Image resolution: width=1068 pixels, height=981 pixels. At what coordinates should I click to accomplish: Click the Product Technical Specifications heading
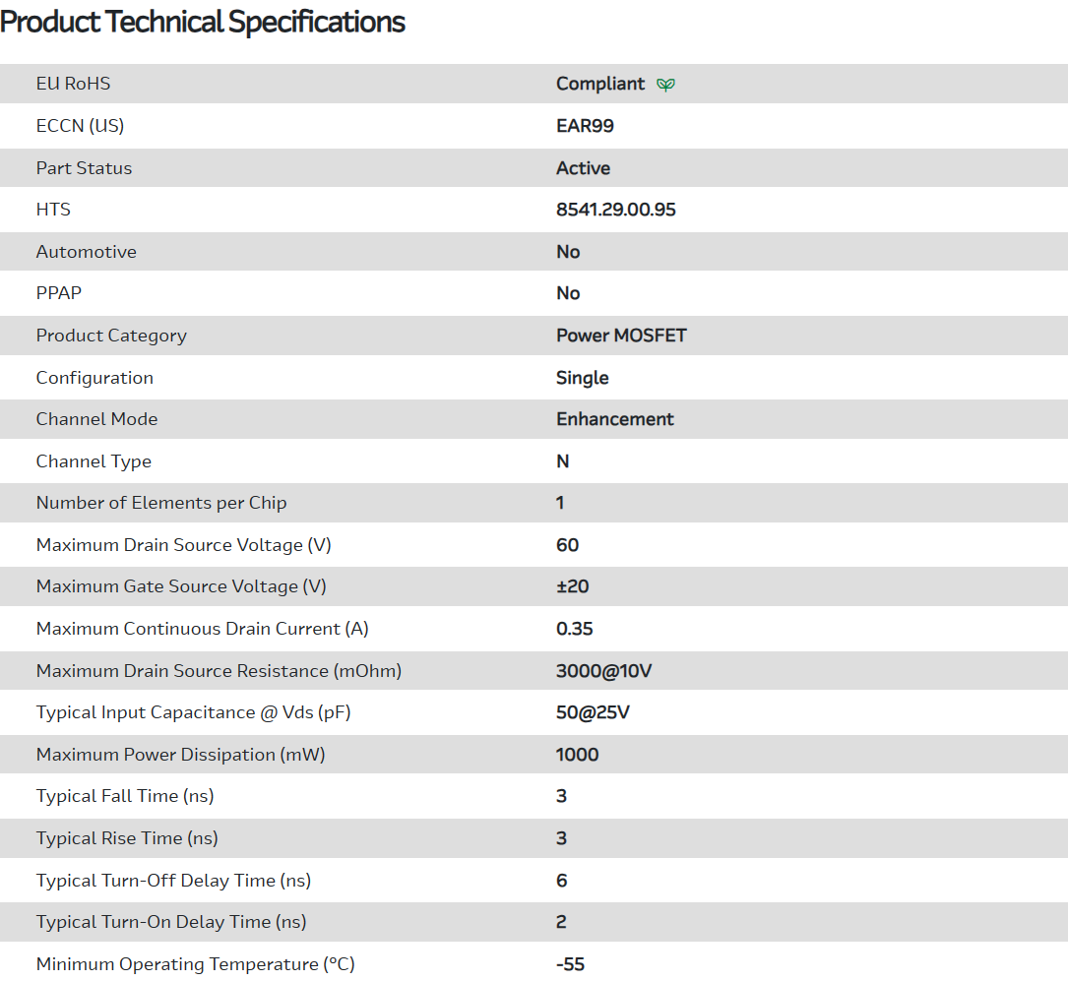click(x=203, y=22)
